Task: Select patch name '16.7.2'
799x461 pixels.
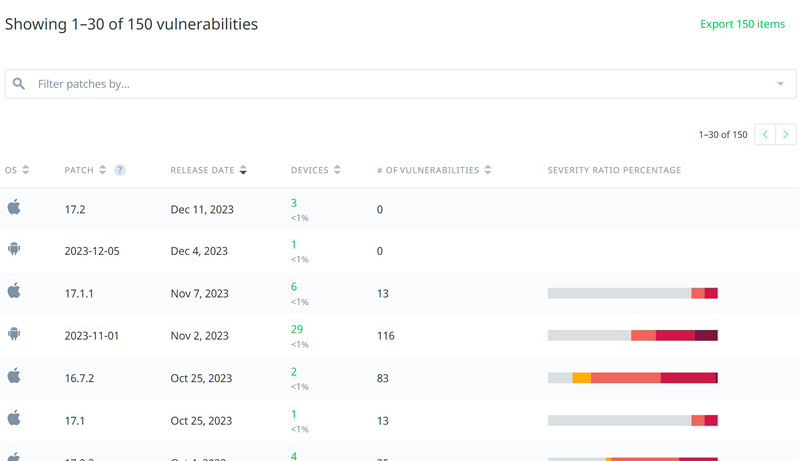Action: 79,378
